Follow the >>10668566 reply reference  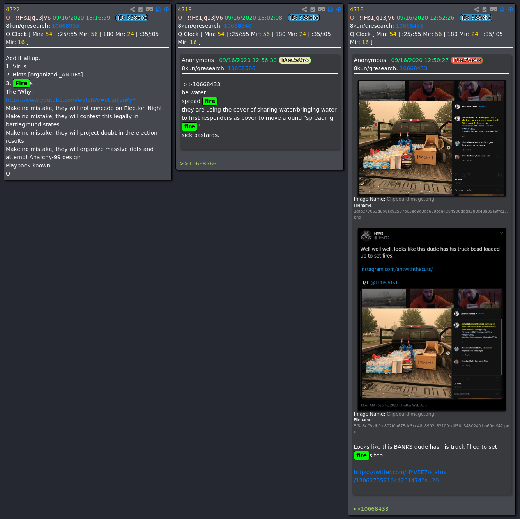click(198, 164)
